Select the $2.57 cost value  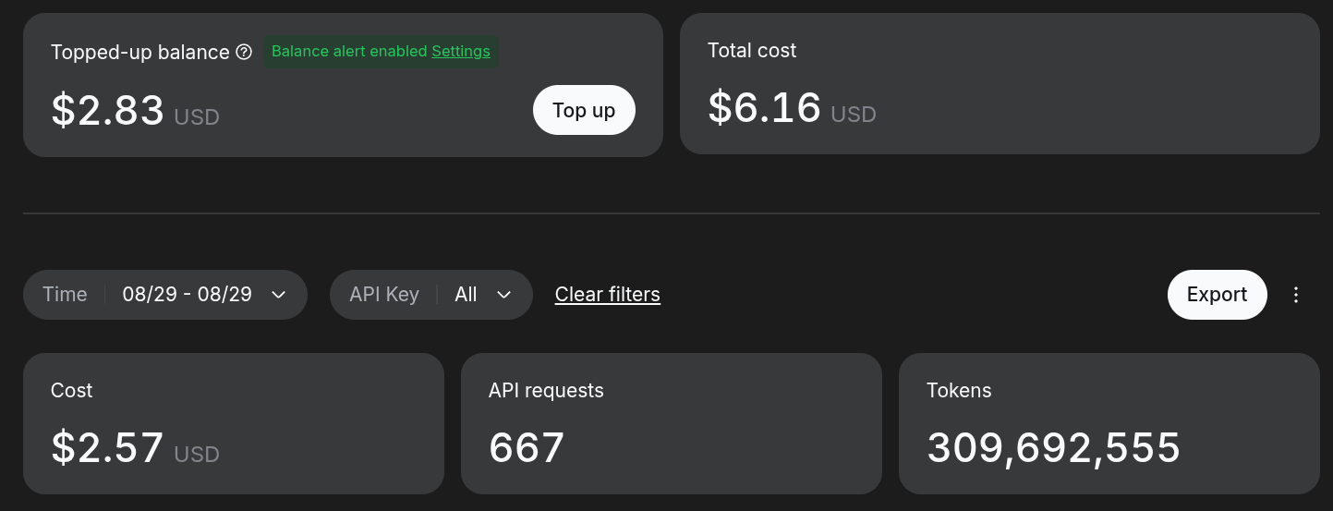(x=107, y=447)
